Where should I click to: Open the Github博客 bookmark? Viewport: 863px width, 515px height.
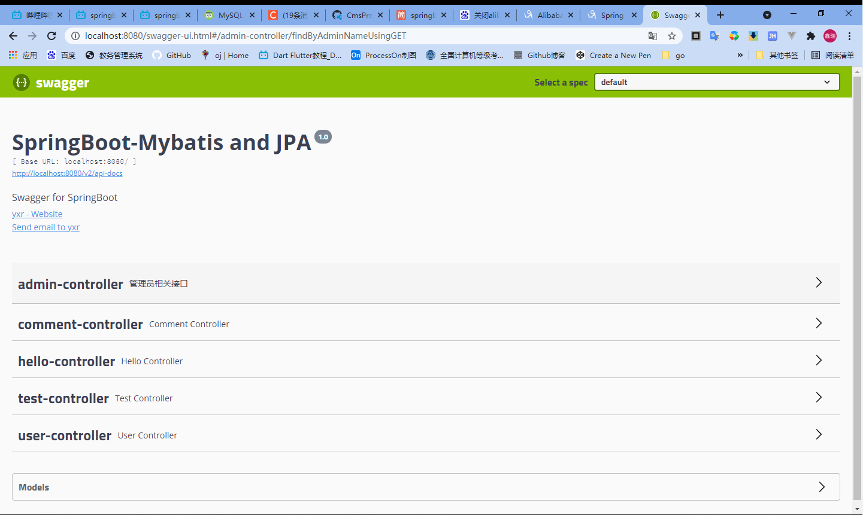[540, 55]
